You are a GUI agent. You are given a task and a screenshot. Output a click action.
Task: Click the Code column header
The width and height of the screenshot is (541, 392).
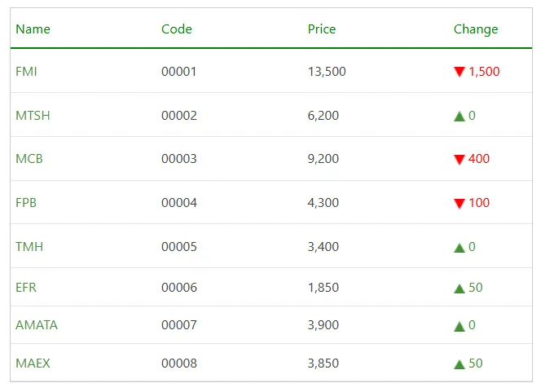177,29
